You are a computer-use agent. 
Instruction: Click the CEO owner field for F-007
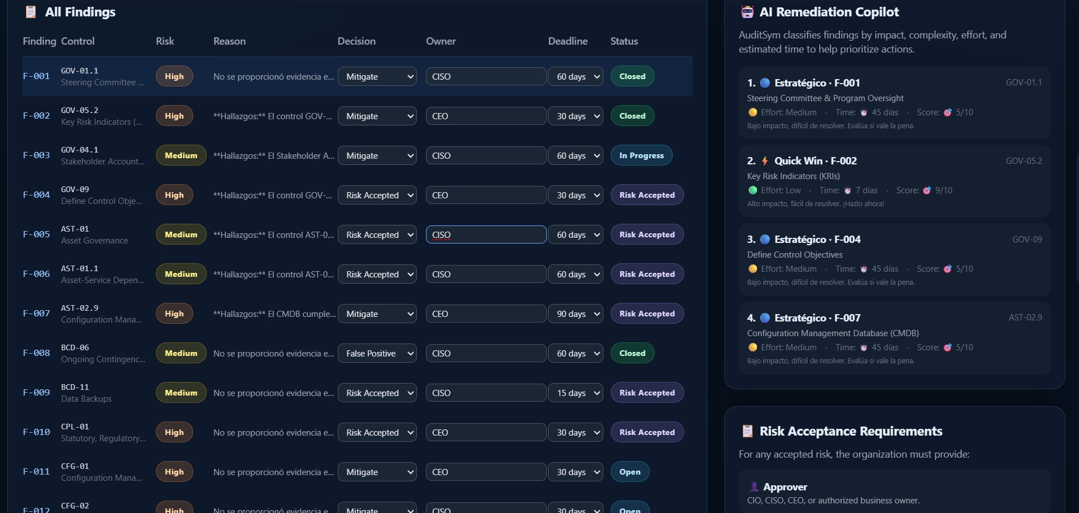click(486, 314)
